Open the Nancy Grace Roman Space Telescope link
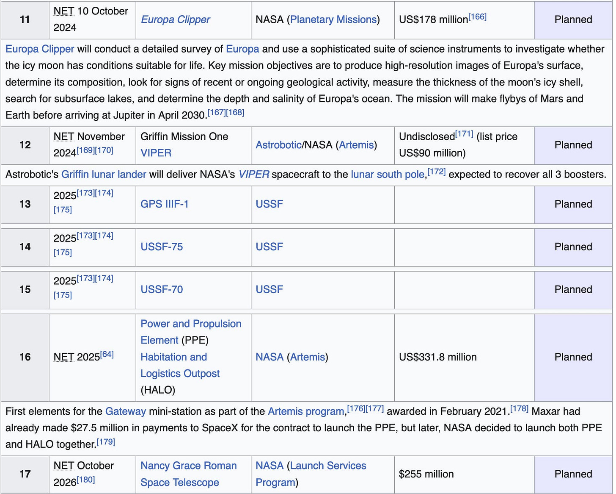The image size is (616, 494). [x=189, y=474]
